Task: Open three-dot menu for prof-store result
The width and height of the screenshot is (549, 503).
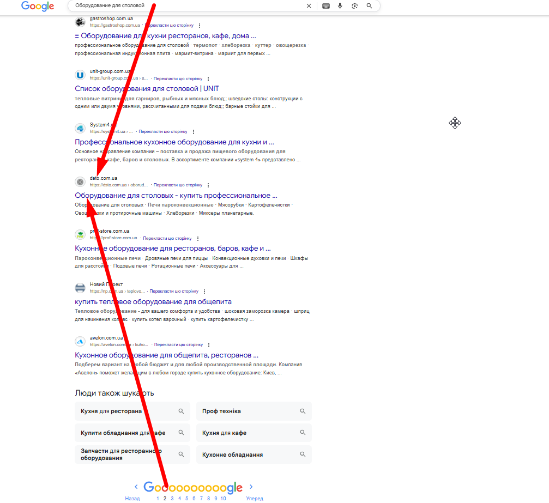Action: 198,238
